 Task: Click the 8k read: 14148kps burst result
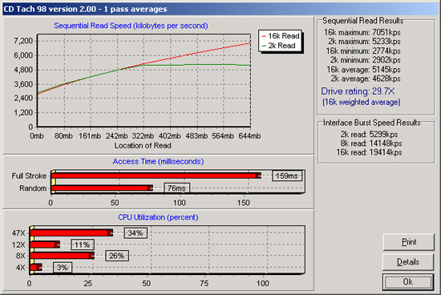[371, 143]
